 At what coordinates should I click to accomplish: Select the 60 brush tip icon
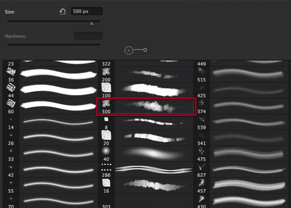click(x=11, y=103)
